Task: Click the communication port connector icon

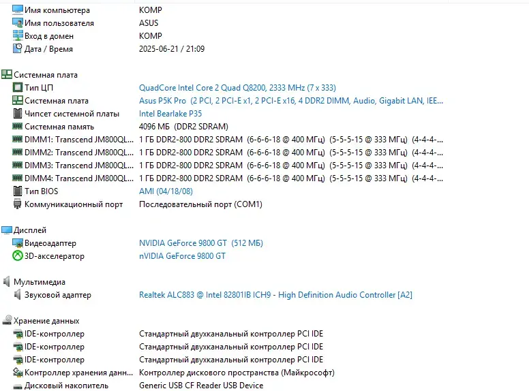Action: click(x=18, y=204)
